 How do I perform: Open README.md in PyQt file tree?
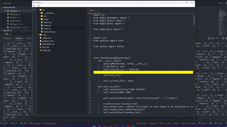coord(48,44)
